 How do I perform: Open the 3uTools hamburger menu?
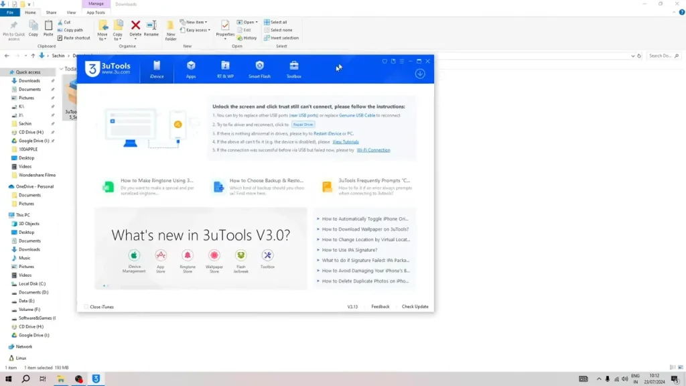402,61
